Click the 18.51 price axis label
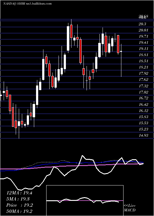The width and height of the screenshot is (154, 216). click(144, 61)
